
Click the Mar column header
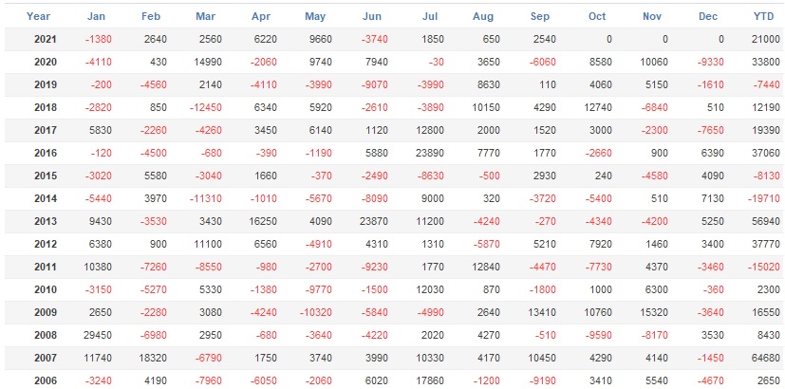pos(205,16)
